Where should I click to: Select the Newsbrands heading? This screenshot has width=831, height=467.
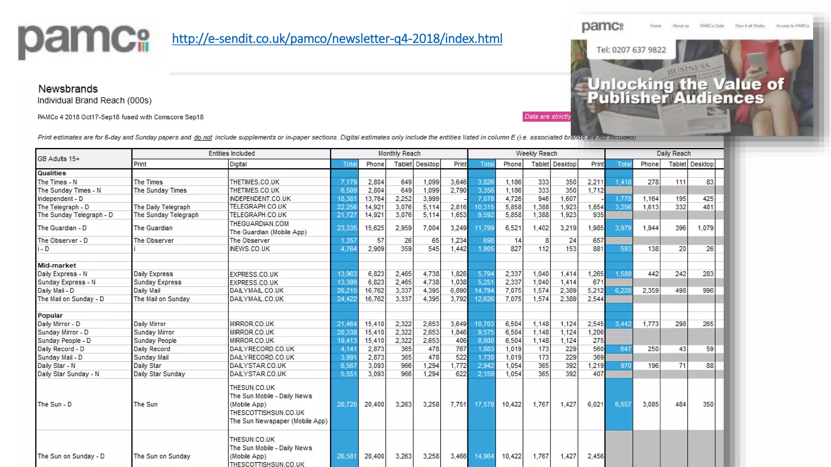tap(68, 89)
